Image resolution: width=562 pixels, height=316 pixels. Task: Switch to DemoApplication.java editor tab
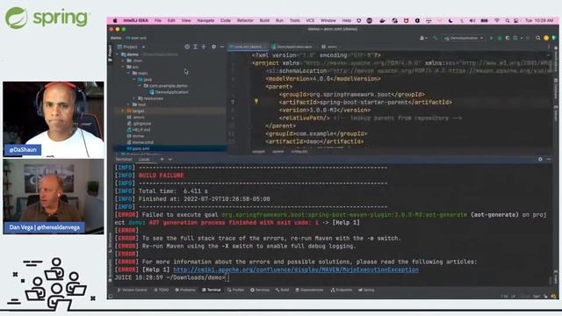click(x=292, y=47)
